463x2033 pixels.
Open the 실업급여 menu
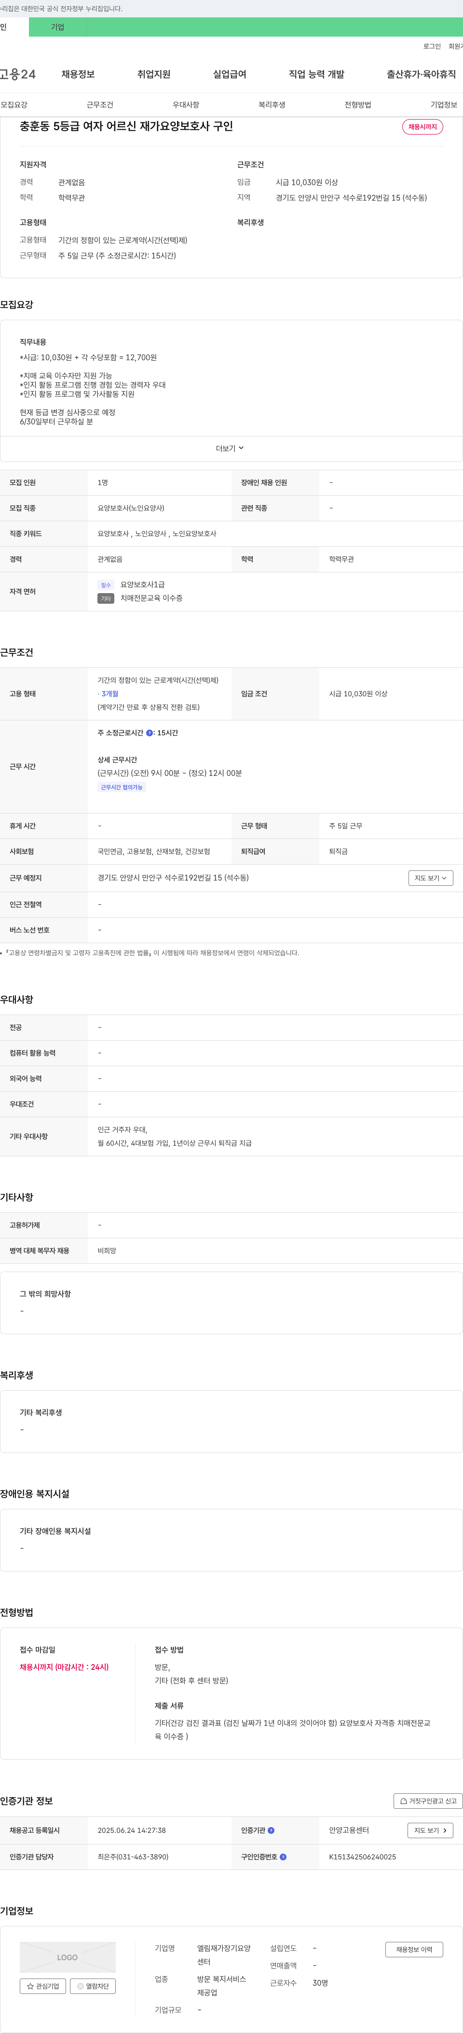click(x=230, y=74)
